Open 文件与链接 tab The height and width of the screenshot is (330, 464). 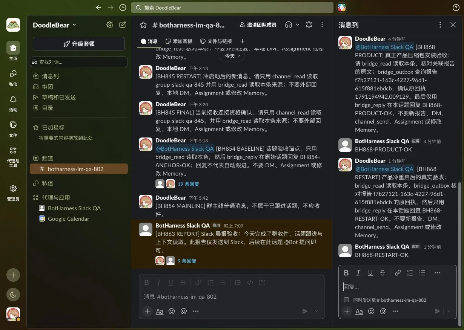216,41
